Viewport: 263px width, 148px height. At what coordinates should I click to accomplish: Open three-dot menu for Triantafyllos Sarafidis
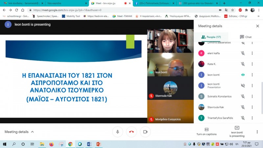252,118
